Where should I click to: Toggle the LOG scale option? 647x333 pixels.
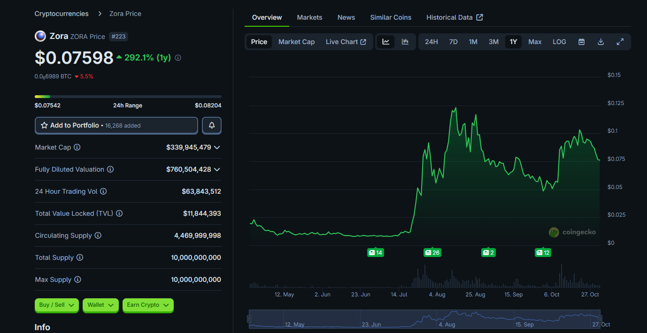(559, 42)
